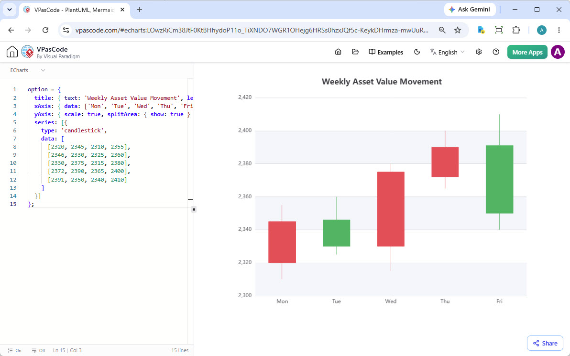The width and height of the screenshot is (570, 356).
Task: Open the zoom magnifier icon in address bar
Action: [442, 30]
